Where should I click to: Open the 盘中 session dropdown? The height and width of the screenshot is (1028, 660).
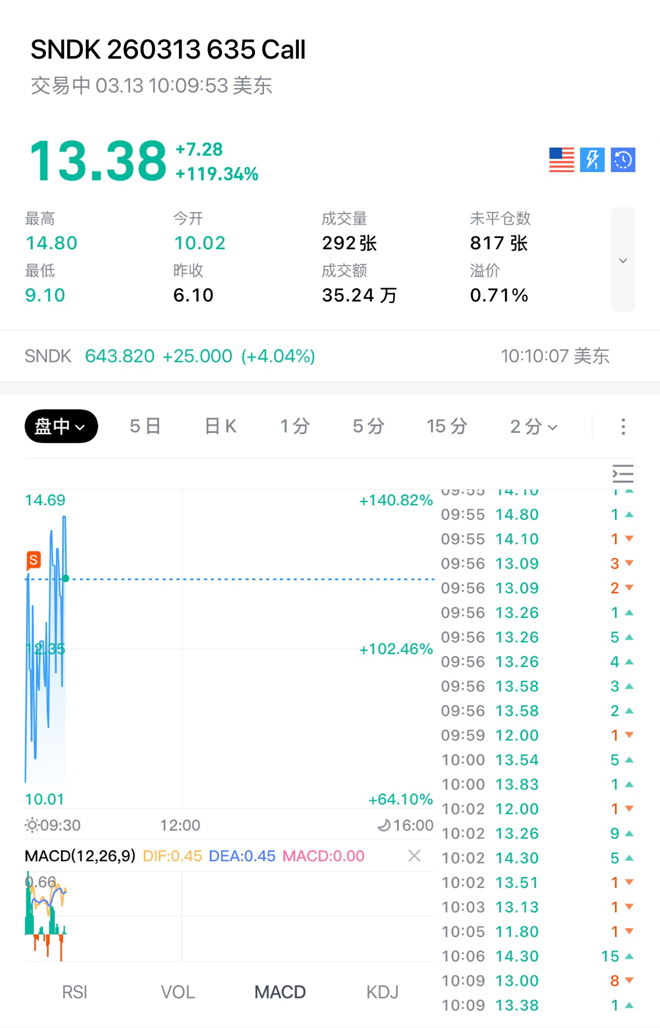[61, 426]
